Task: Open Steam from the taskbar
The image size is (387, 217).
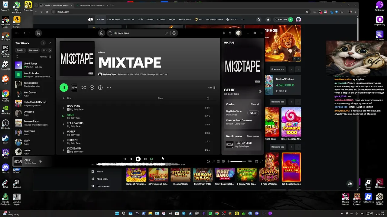Action: click(190, 213)
